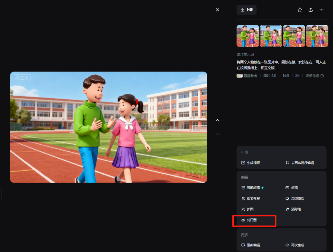The image size is (333, 252).
Task: Select the first generated thumbnail
Action: (x=248, y=36)
